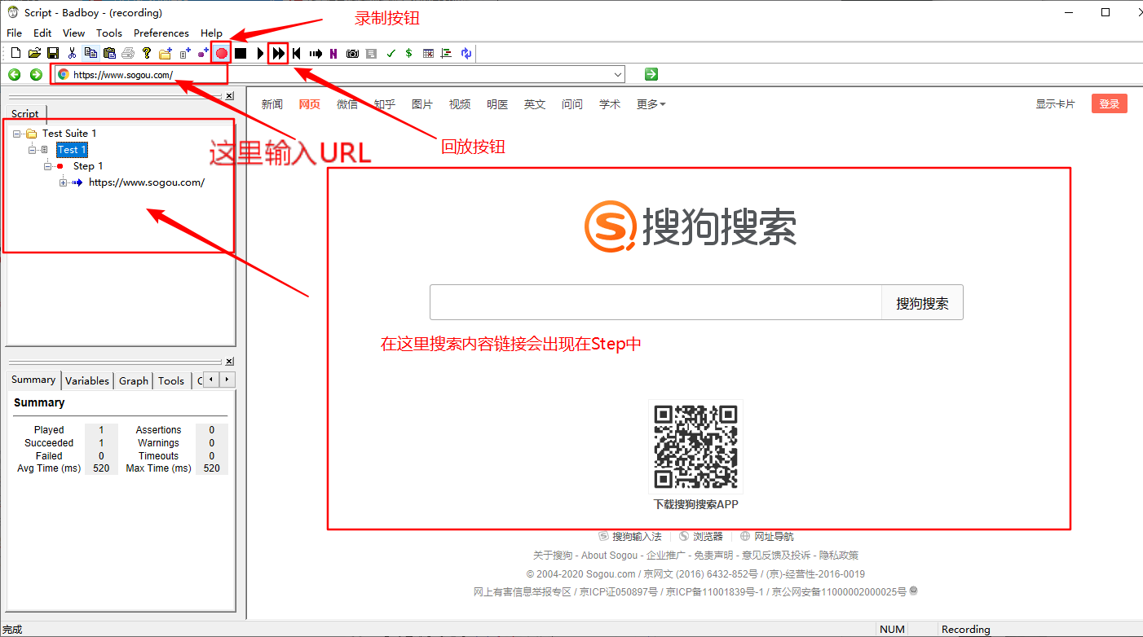Click the dollar sign variables icon
This screenshot has width=1143, height=637.
click(408, 53)
